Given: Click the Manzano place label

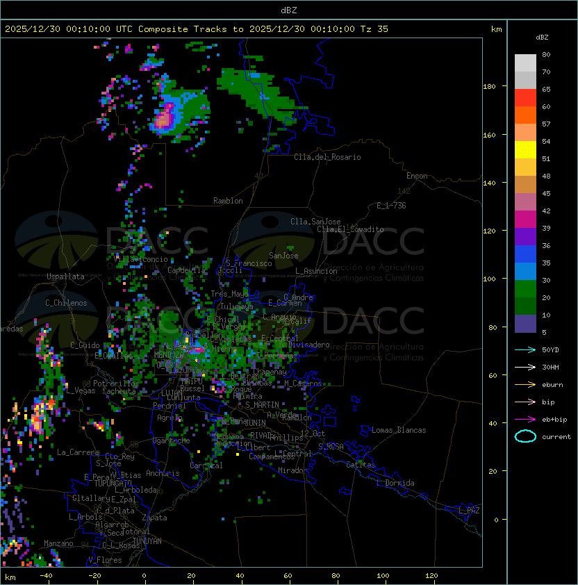Looking at the screenshot, I should click(58, 543).
